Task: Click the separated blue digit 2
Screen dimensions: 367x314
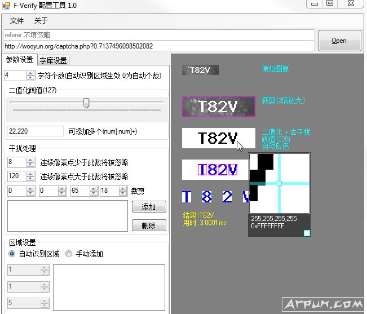Action: coord(227,197)
